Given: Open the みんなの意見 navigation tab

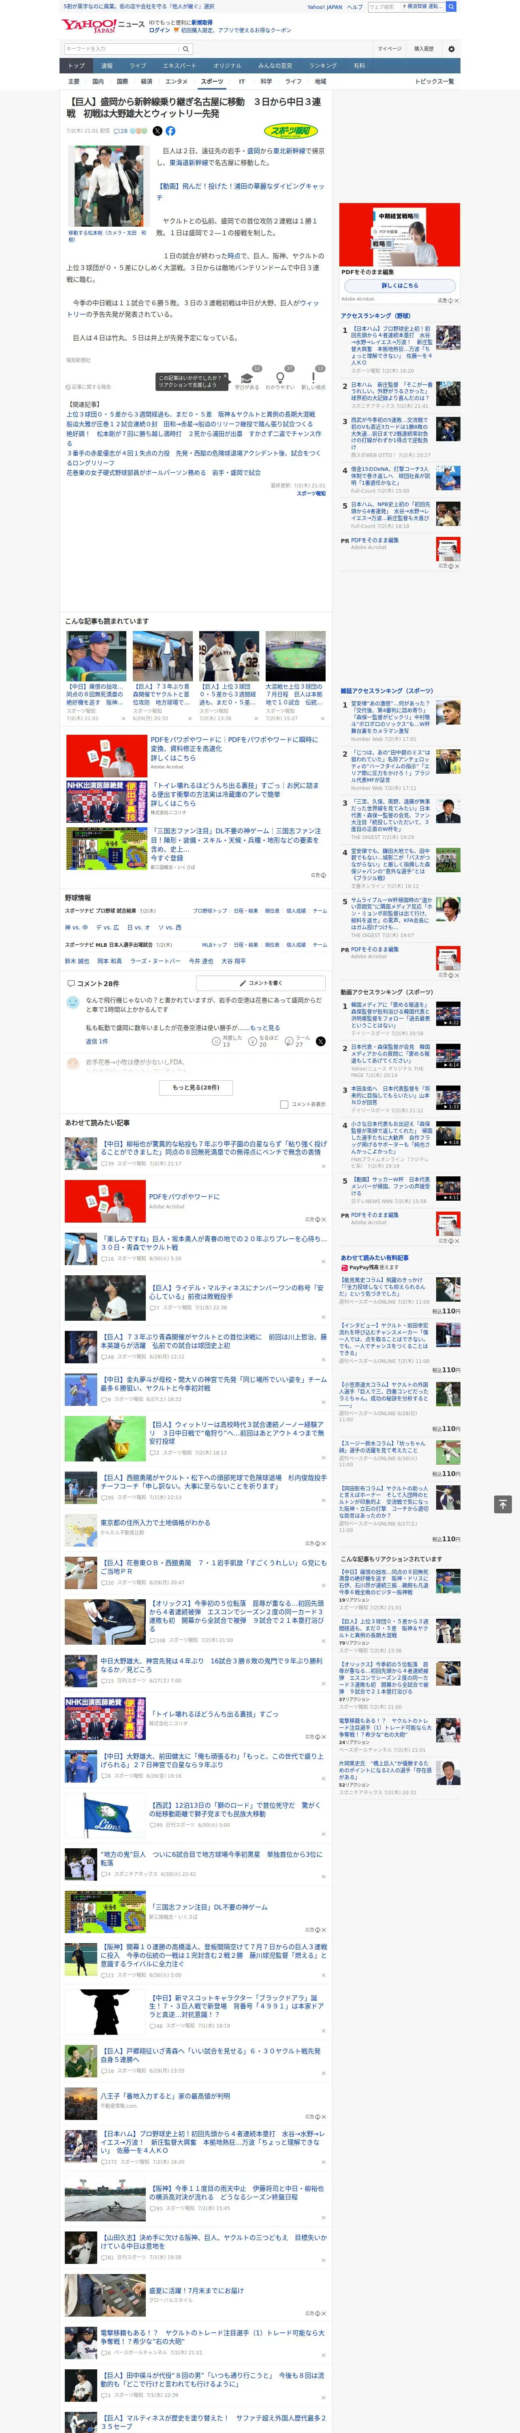Looking at the screenshot, I should click(x=275, y=65).
